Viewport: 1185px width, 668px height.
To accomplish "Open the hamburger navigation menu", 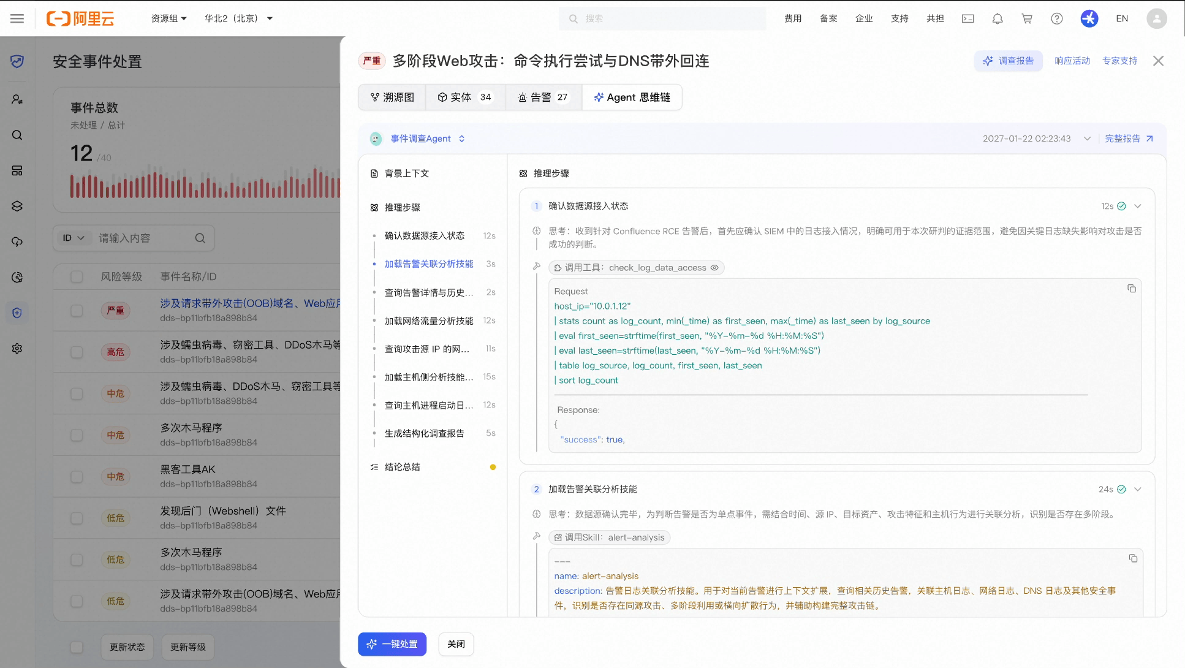I will pos(17,18).
